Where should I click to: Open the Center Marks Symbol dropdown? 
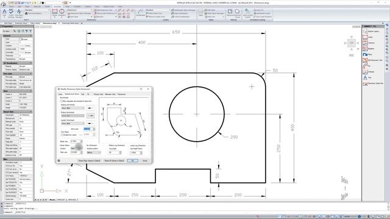(76, 148)
